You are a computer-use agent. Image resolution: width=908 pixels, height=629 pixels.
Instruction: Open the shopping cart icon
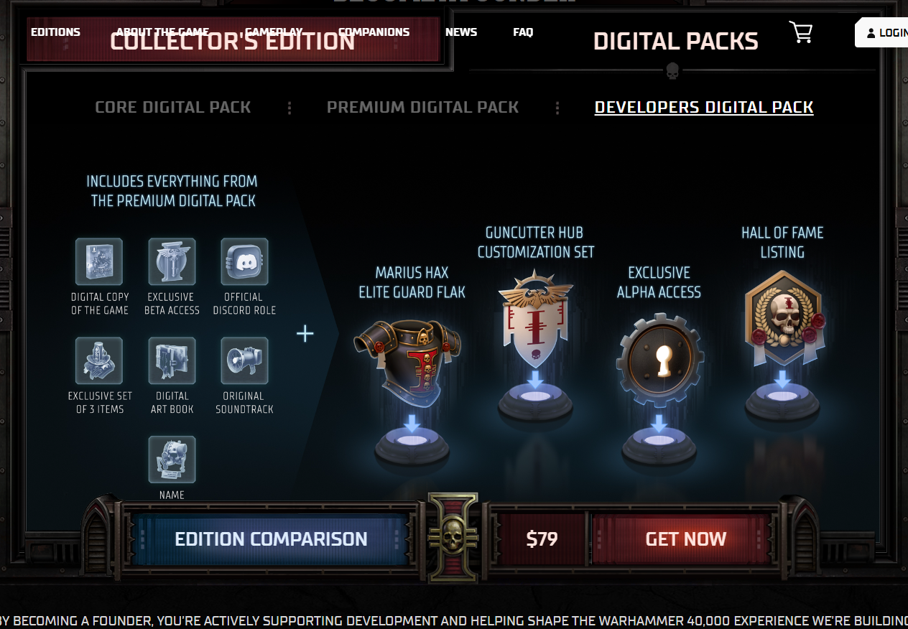(800, 32)
